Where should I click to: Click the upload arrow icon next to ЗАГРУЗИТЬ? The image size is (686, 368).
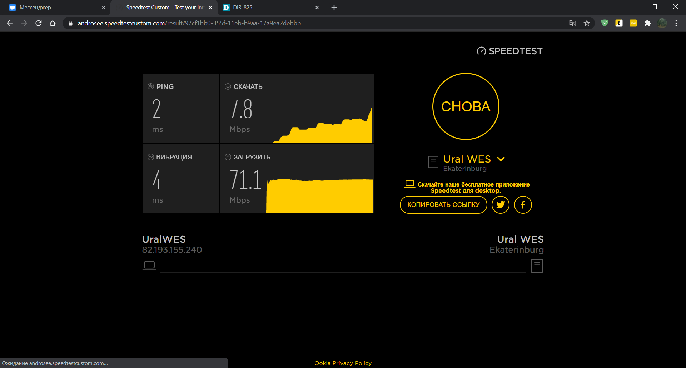[228, 157]
